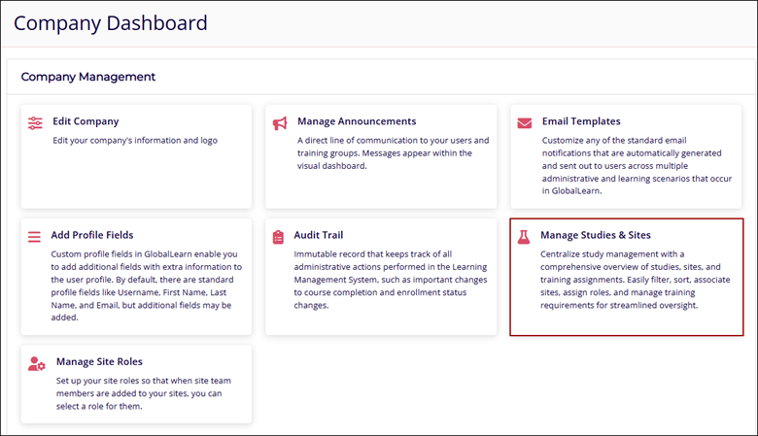Click the Company Management section header
This screenshot has height=436, width=758.
[88, 77]
